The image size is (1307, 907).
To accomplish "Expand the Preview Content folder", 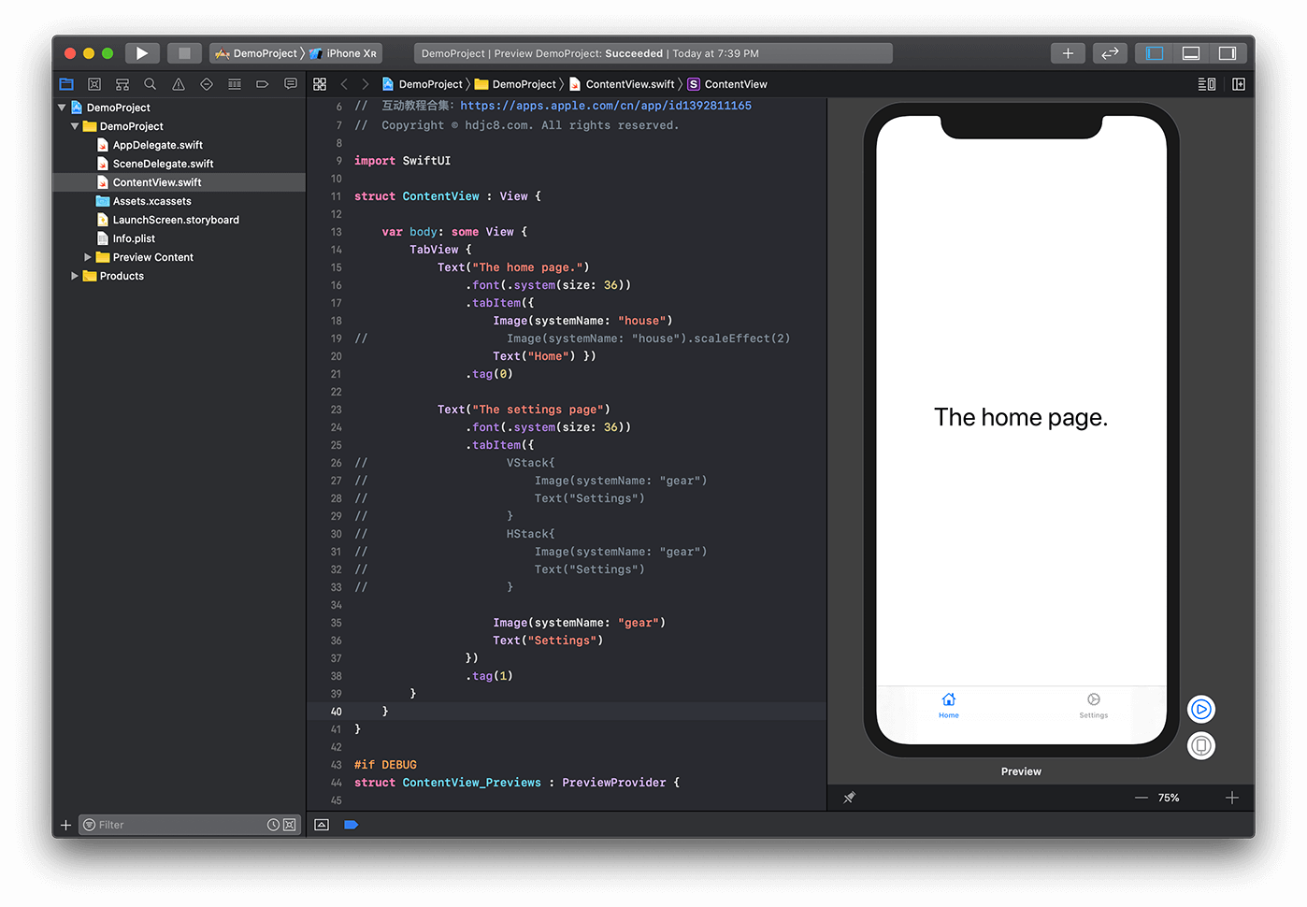I will coord(88,257).
